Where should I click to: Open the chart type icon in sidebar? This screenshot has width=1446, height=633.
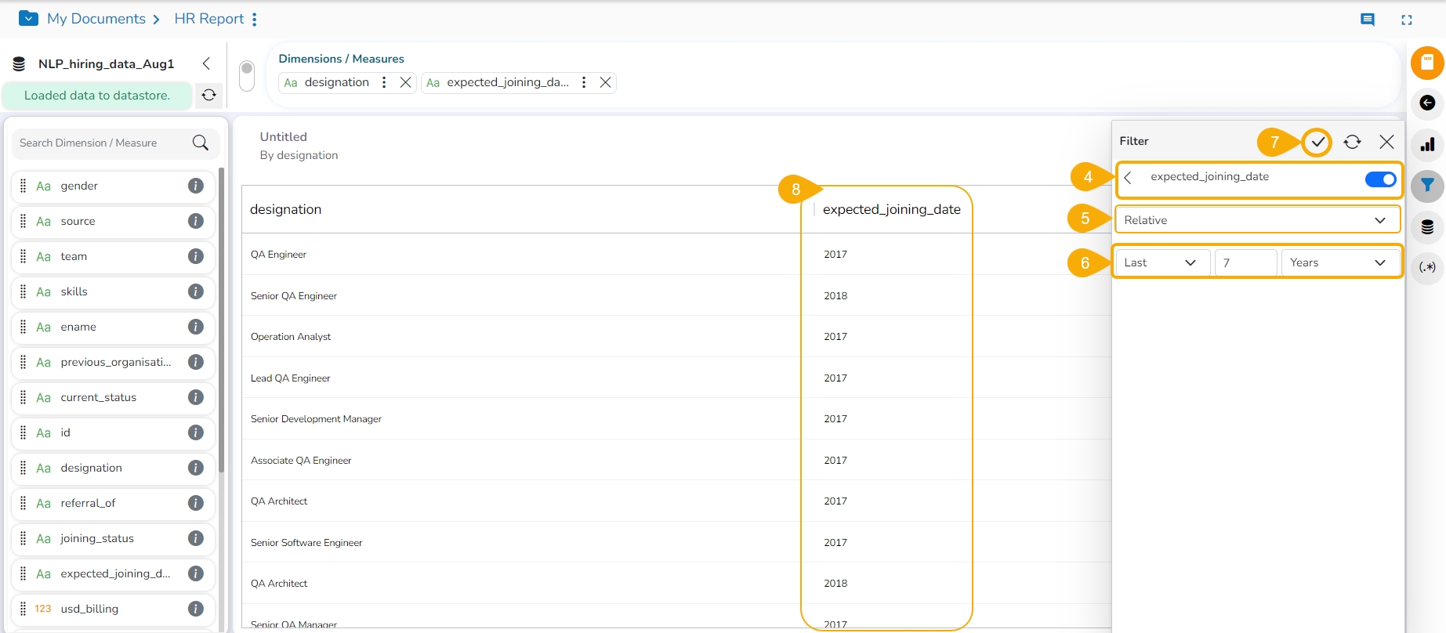(1427, 145)
